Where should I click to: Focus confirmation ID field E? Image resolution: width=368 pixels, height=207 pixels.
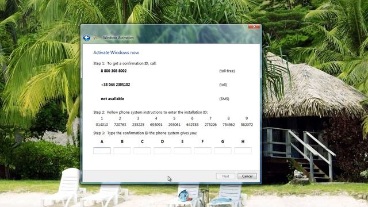[x=182, y=151]
